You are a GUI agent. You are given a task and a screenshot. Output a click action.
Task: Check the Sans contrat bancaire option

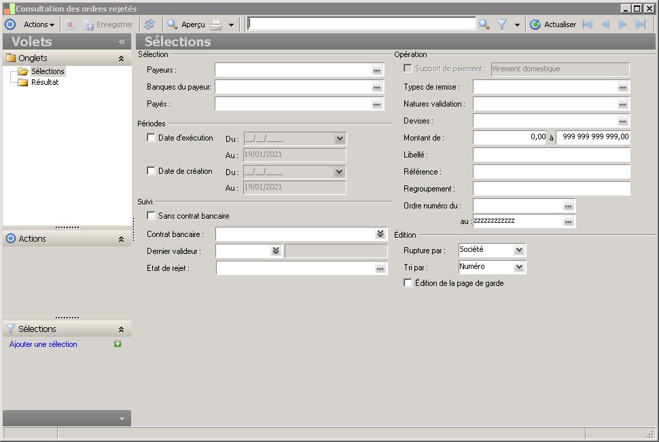152,216
